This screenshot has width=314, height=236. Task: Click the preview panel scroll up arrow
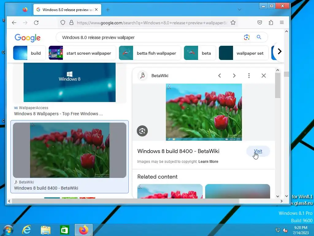coord(278,70)
